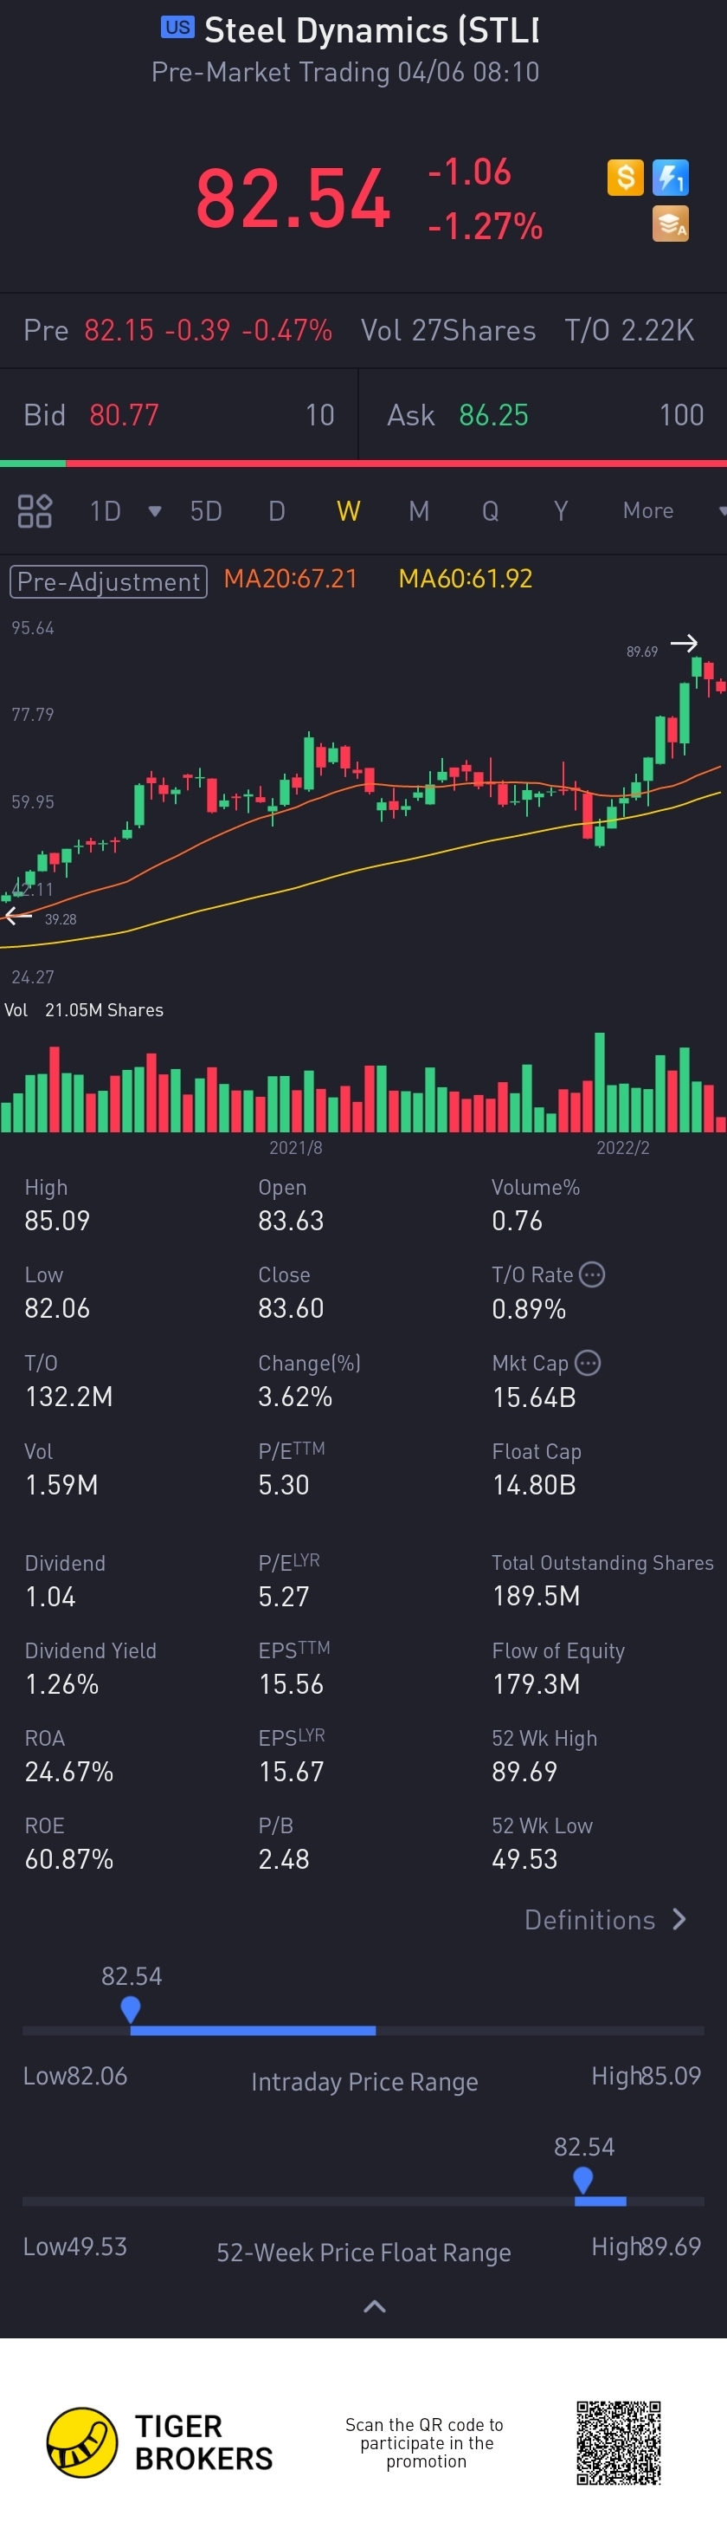The height and width of the screenshot is (2548, 727).
Task: Toggle the Pre-Adjustment price setting
Action: coord(109,581)
